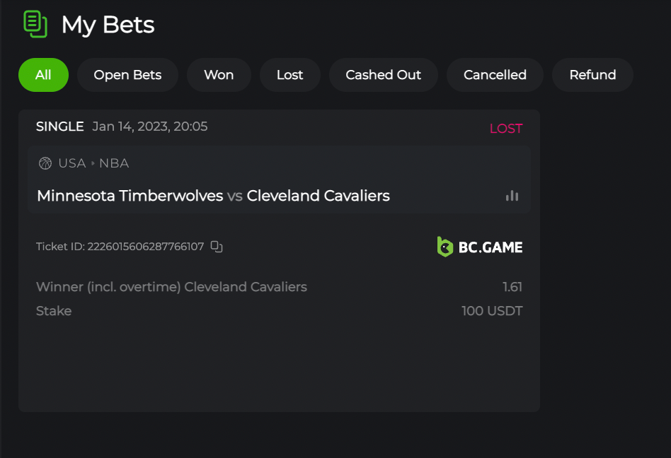Click the NBA league breadcrumb
This screenshot has height=458, width=671.
click(114, 163)
